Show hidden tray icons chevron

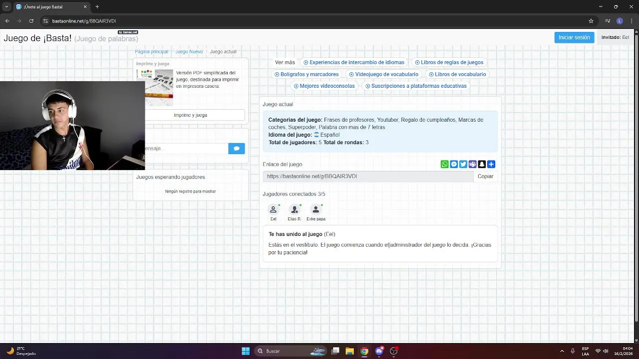coord(562,351)
